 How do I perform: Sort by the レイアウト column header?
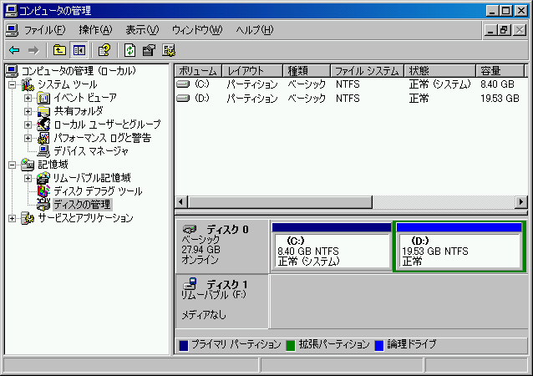252,71
